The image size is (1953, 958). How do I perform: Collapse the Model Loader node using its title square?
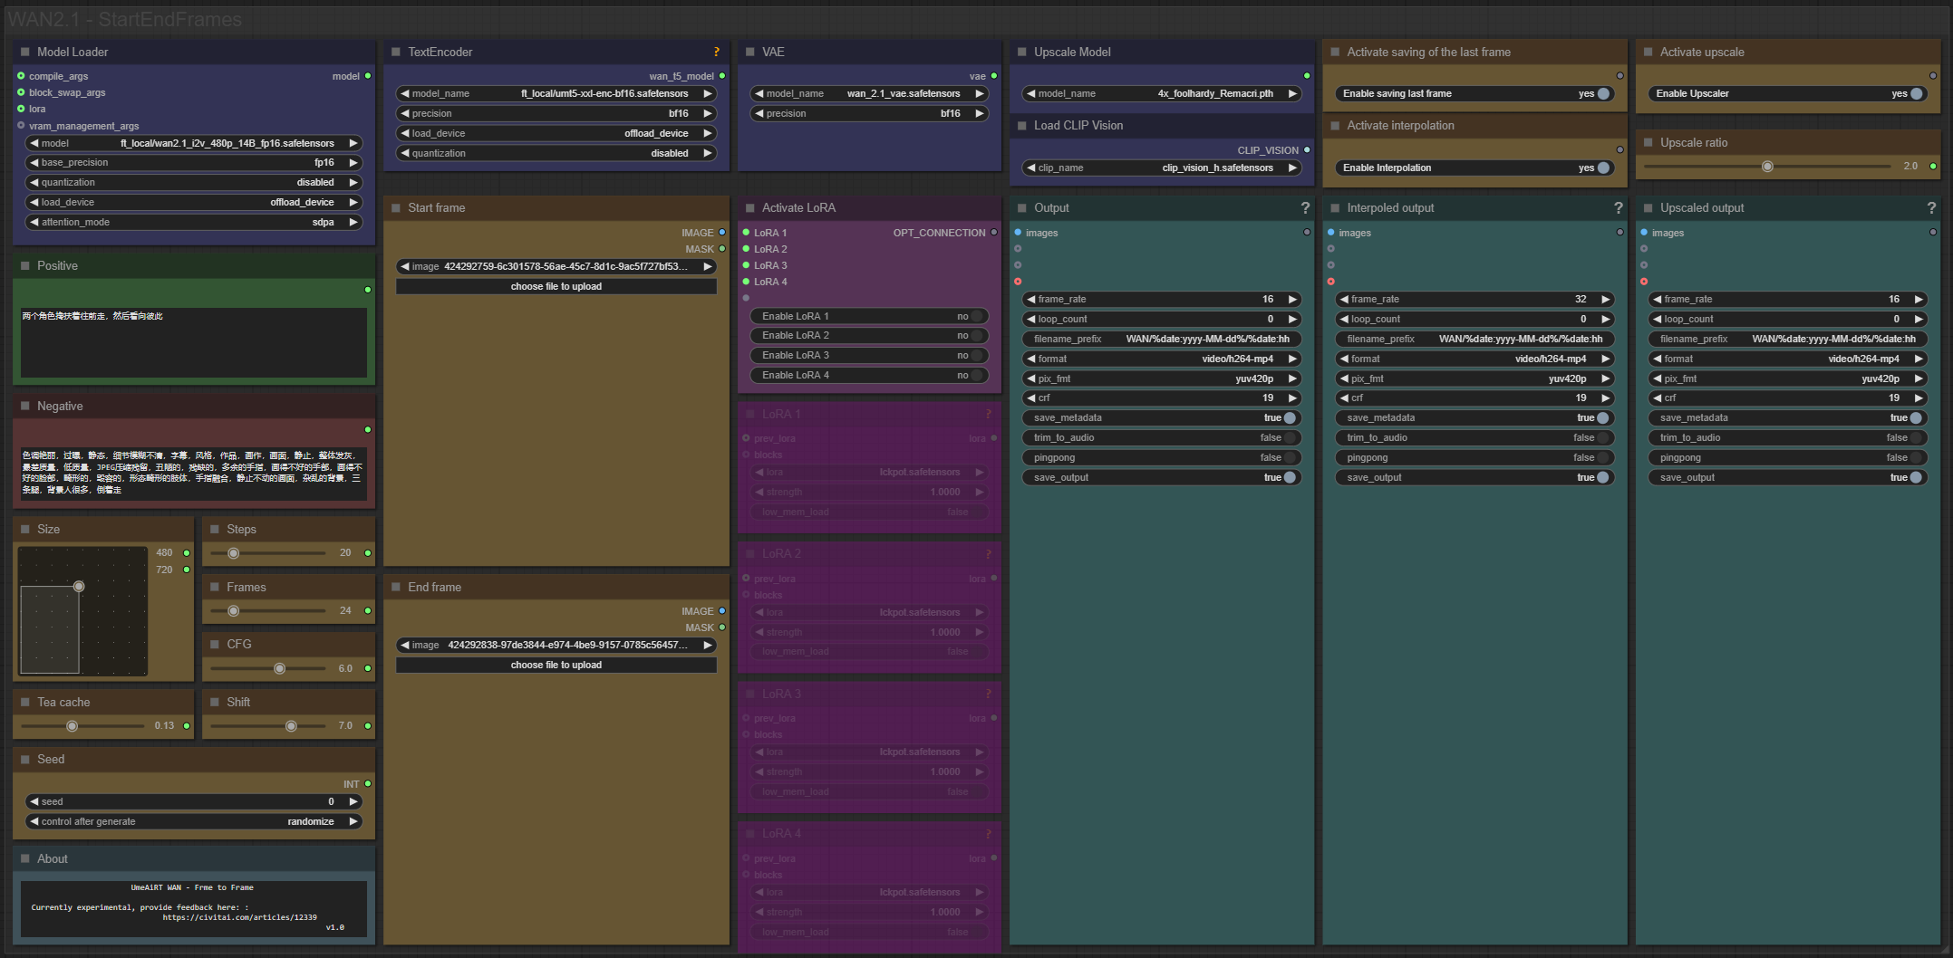25,52
